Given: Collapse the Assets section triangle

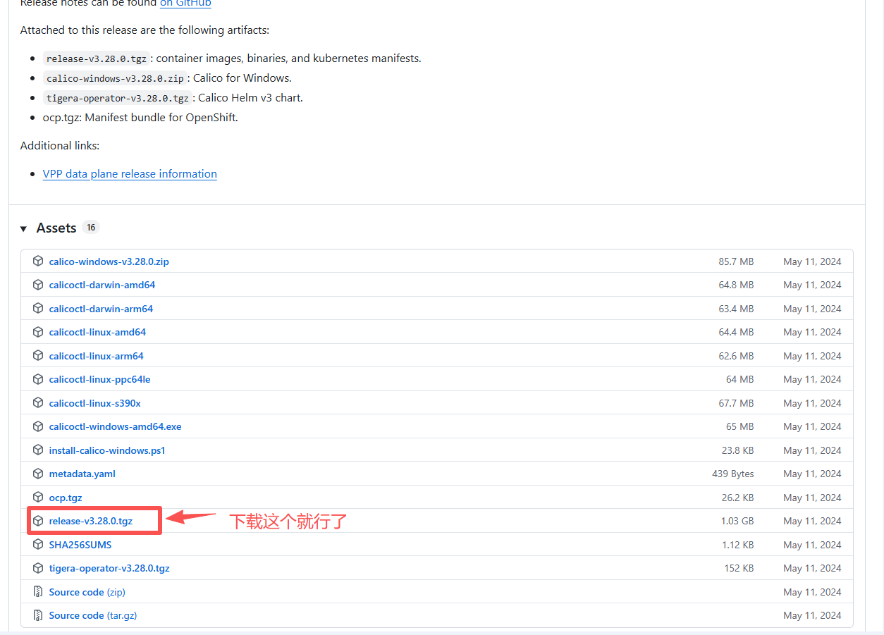Looking at the screenshot, I should 23,228.
